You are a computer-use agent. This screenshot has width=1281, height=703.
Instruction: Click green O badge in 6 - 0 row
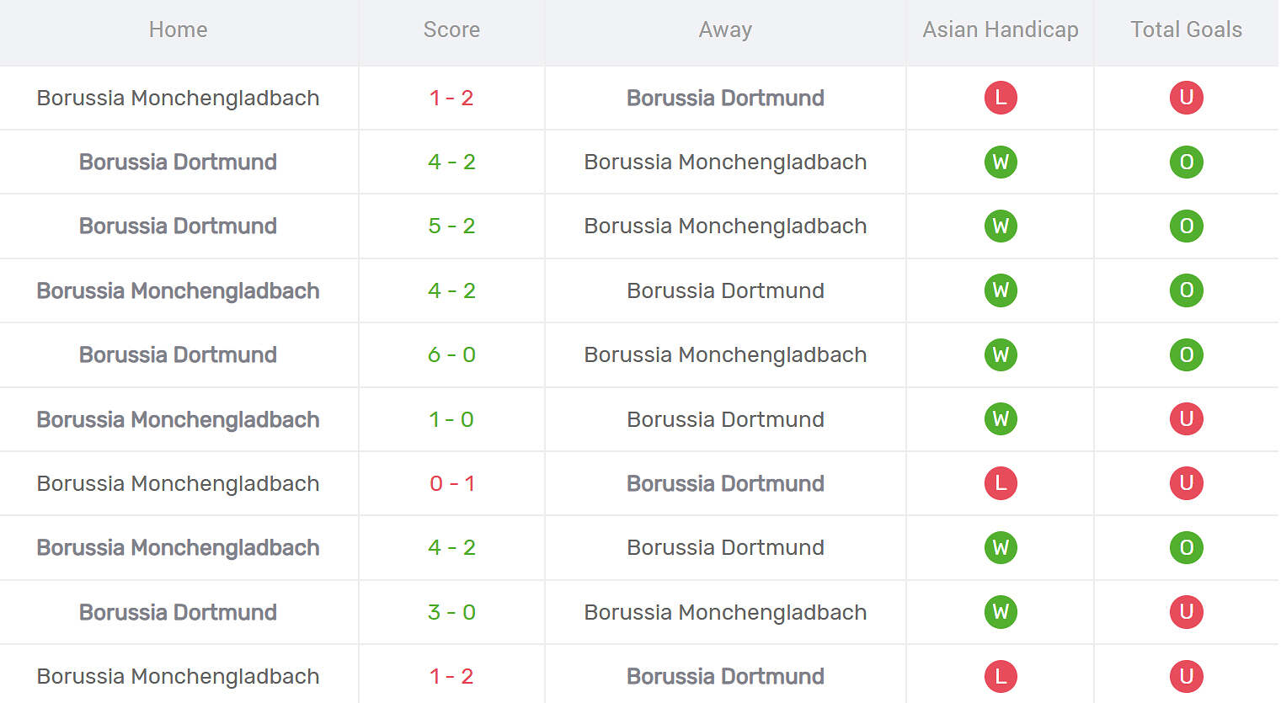pyautogui.click(x=1186, y=354)
